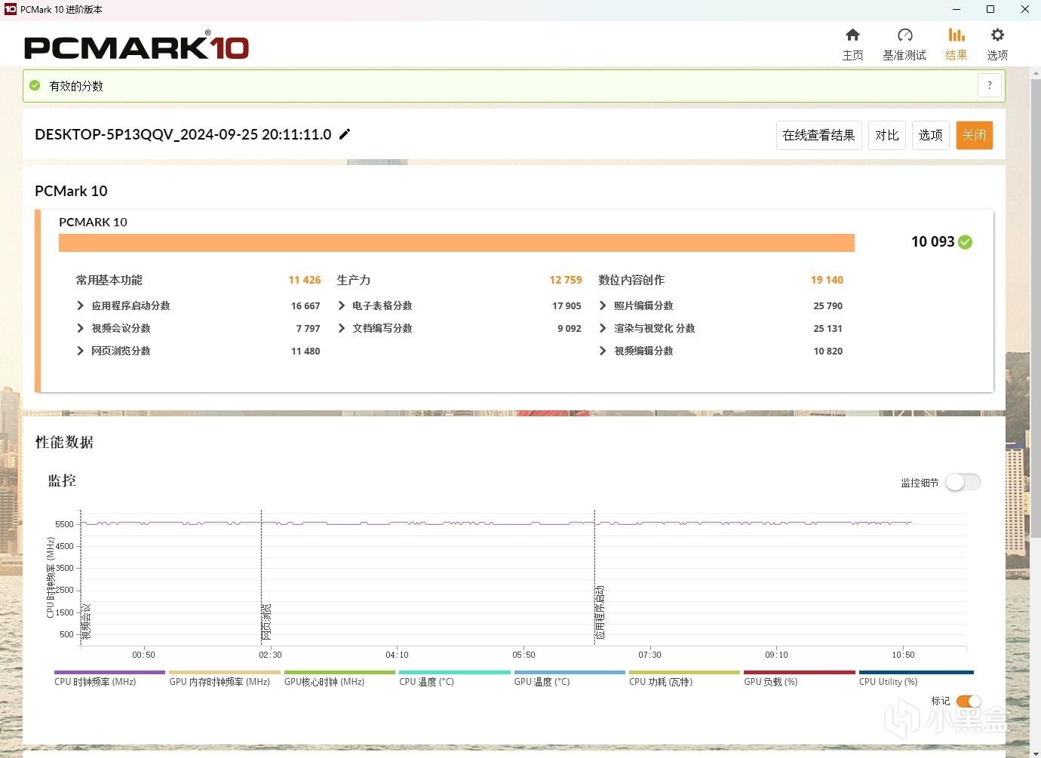Click the Productivity heading 生产力

[354, 280]
